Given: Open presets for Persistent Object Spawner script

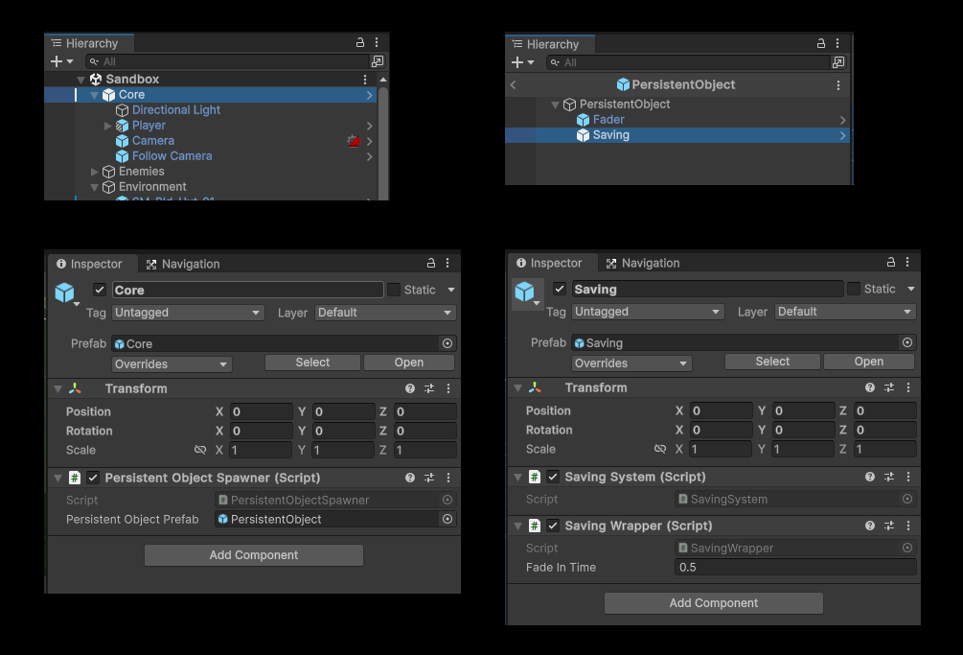Looking at the screenshot, I should [x=429, y=478].
